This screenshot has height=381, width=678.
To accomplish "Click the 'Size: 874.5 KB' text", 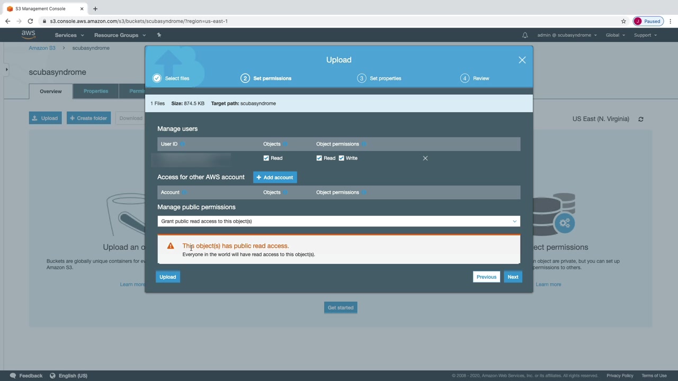I will (x=188, y=104).
